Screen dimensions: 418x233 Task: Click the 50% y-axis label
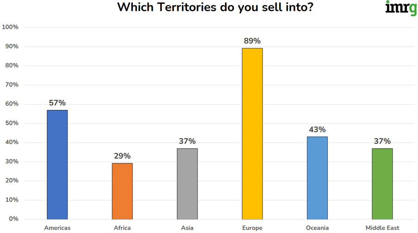(x=12, y=123)
